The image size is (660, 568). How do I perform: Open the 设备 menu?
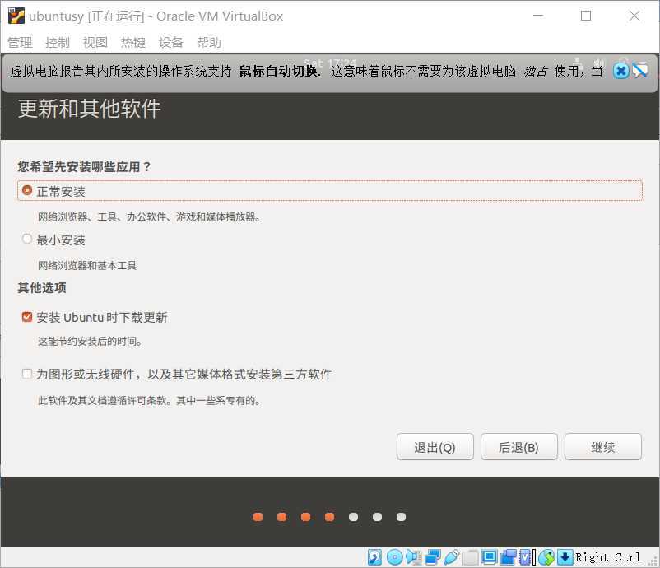point(171,42)
